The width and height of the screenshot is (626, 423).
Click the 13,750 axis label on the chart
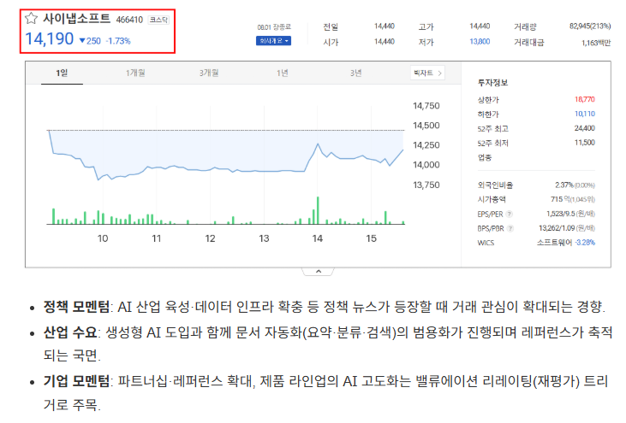426,185
